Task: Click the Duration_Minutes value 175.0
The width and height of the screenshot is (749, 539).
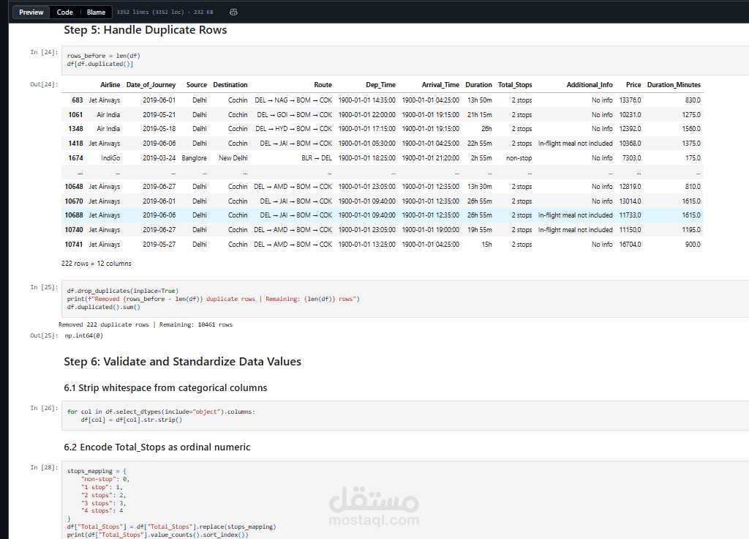Action: click(693, 158)
